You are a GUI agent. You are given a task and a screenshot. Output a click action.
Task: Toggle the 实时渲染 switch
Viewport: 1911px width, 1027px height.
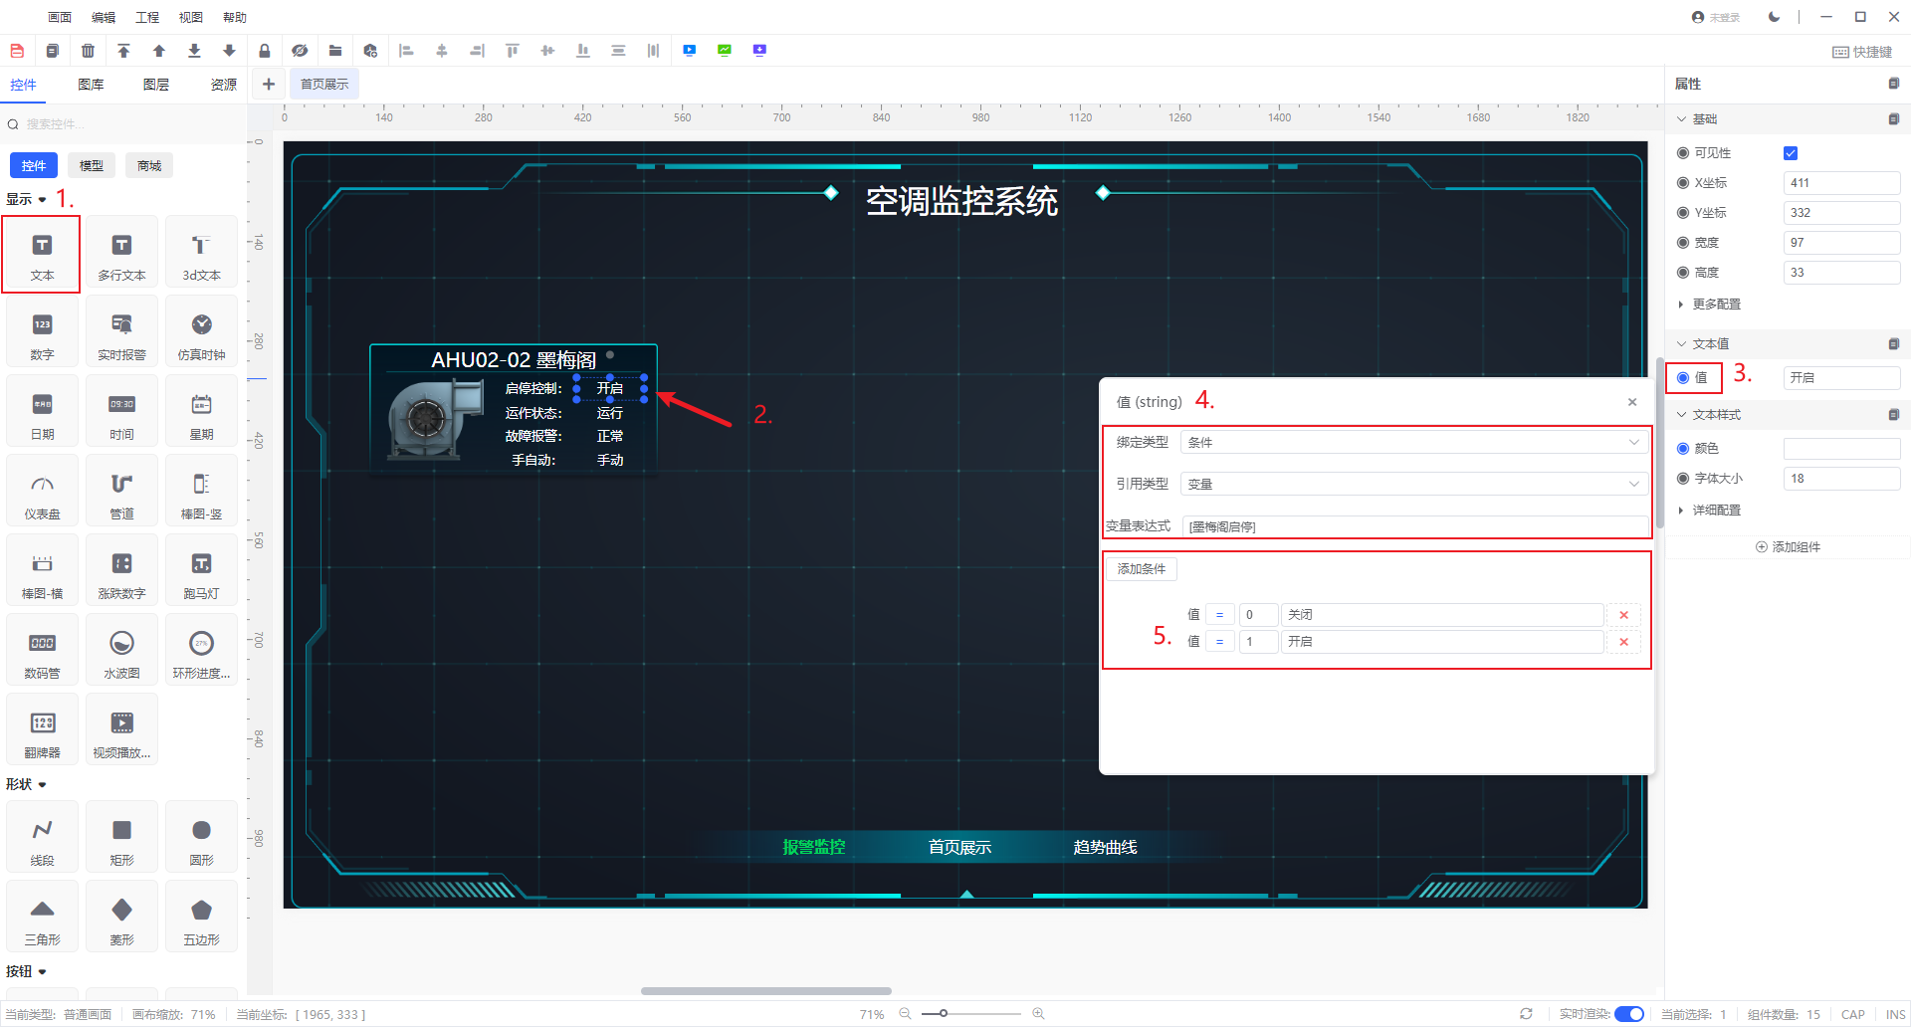pos(1628,1014)
